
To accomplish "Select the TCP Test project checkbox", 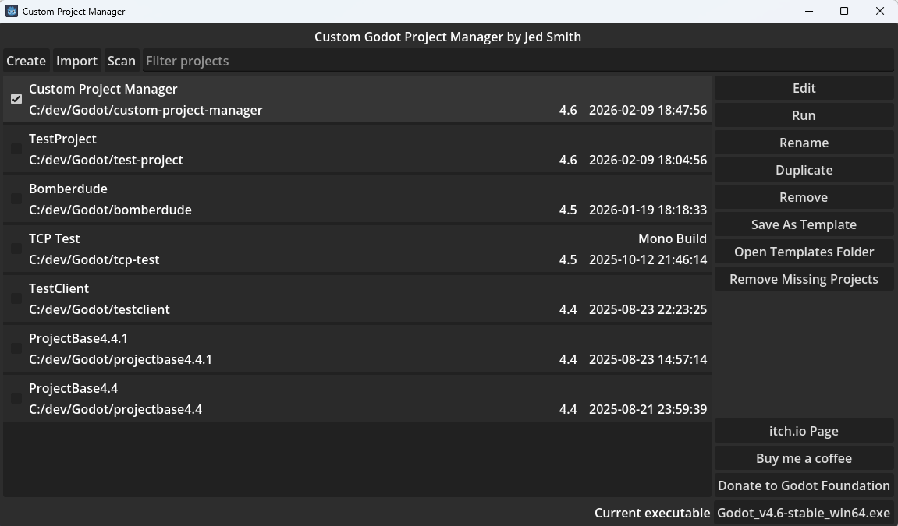I will click(x=16, y=249).
